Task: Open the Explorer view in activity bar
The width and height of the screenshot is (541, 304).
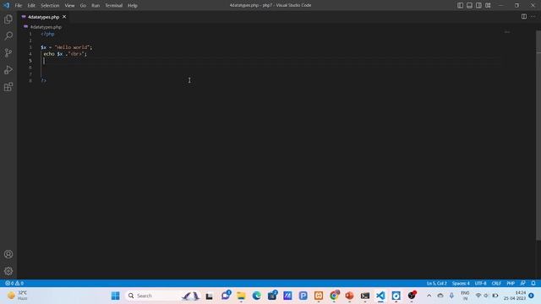Action: click(x=8, y=19)
